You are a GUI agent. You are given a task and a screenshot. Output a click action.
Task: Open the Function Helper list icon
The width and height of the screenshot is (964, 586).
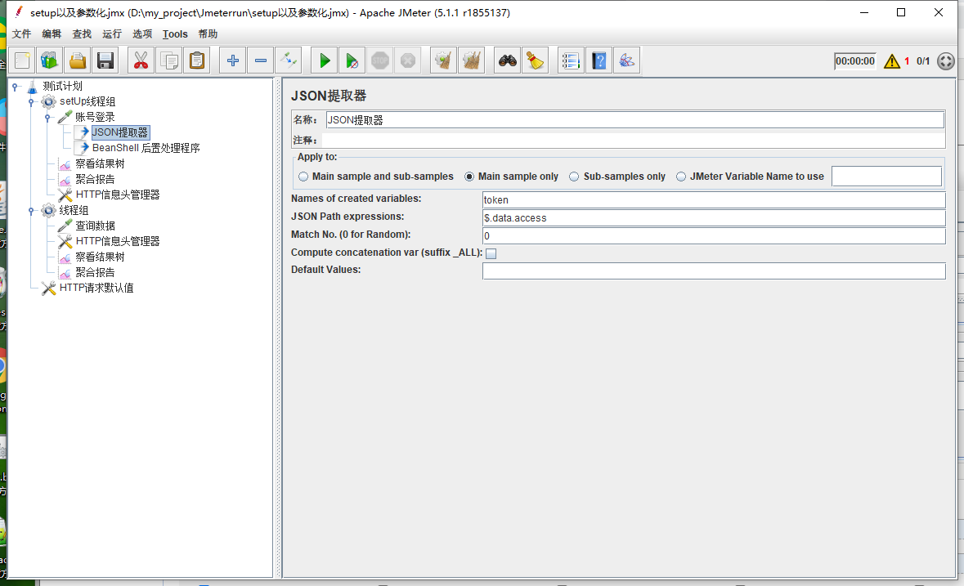[571, 60]
